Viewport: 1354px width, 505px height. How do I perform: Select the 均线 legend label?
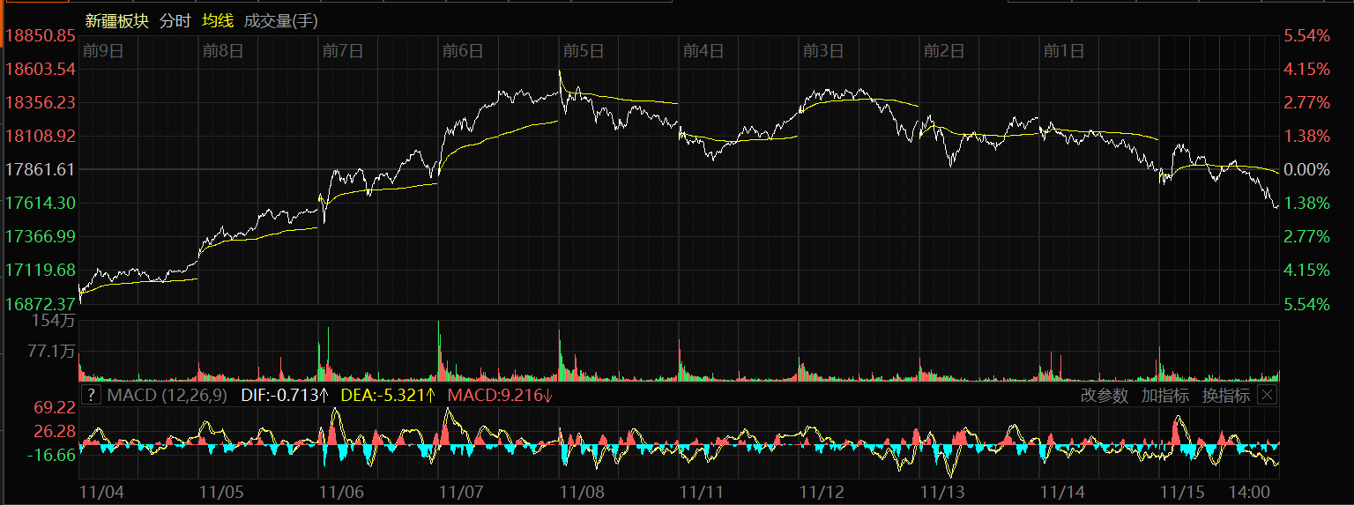point(217,21)
